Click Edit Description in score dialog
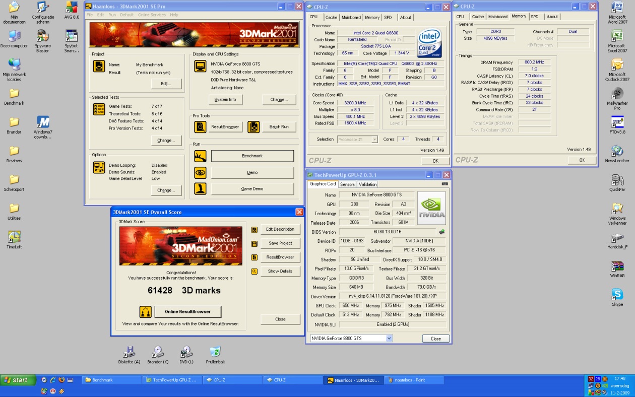Image resolution: width=635 pixels, height=397 pixels. pyautogui.click(x=280, y=229)
